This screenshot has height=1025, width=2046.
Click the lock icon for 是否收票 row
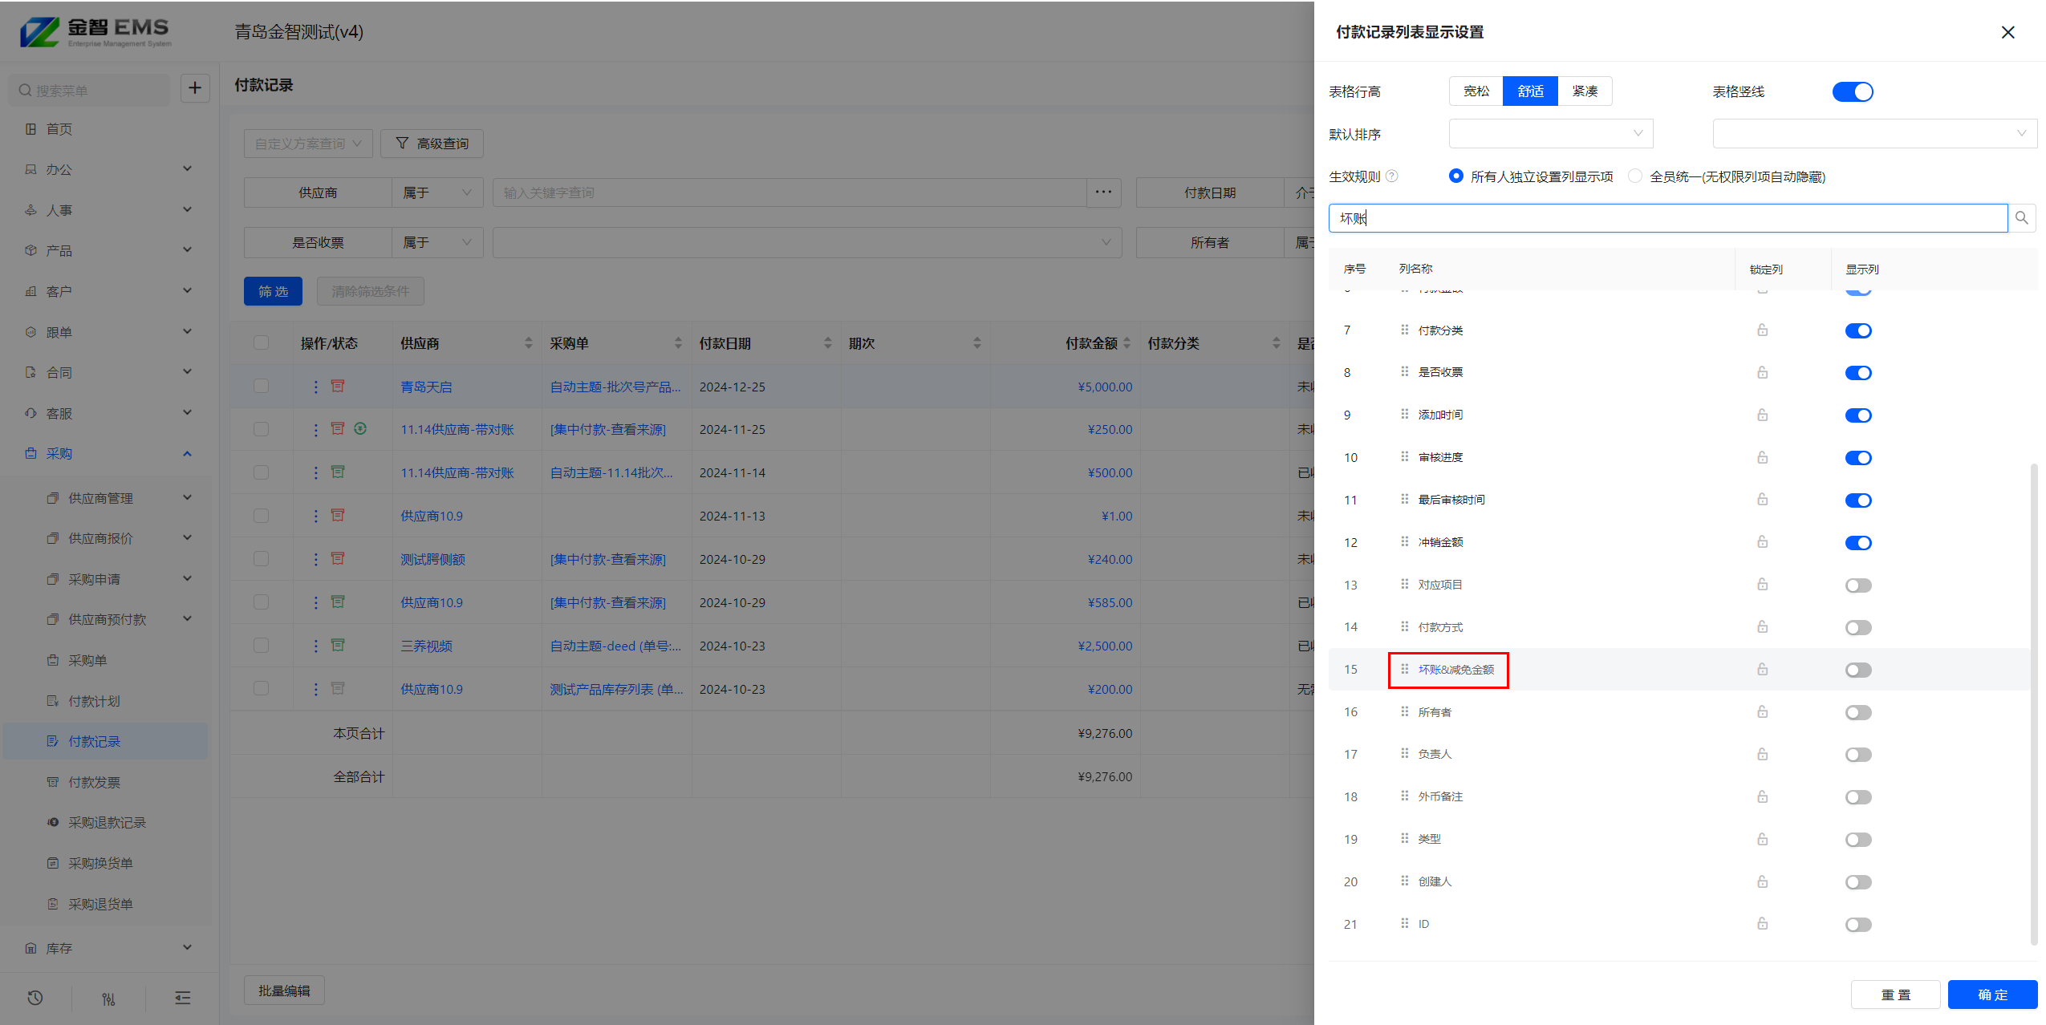pos(1762,372)
